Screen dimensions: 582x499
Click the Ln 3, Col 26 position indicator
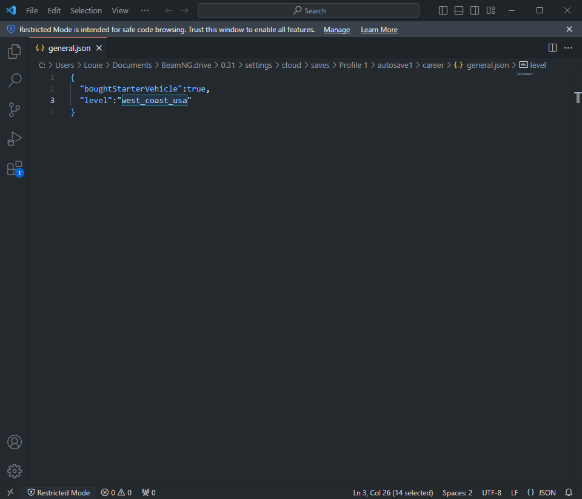click(393, 492)
